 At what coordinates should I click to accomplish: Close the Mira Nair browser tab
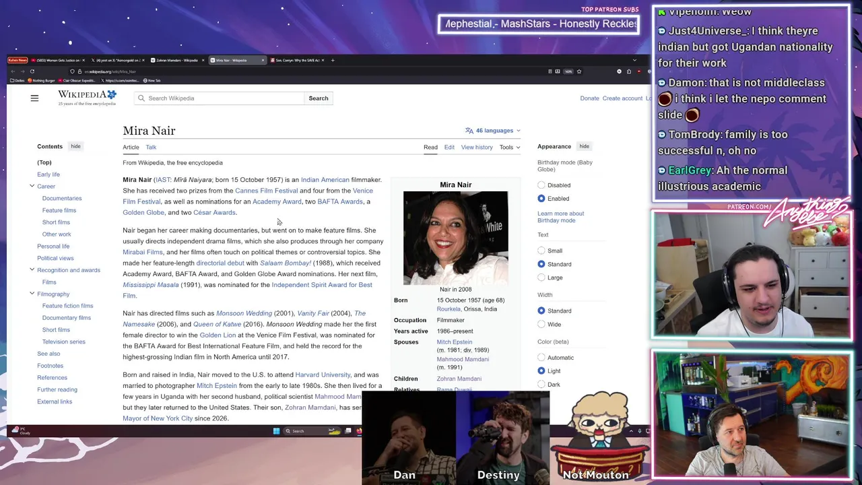coord(263,60)
